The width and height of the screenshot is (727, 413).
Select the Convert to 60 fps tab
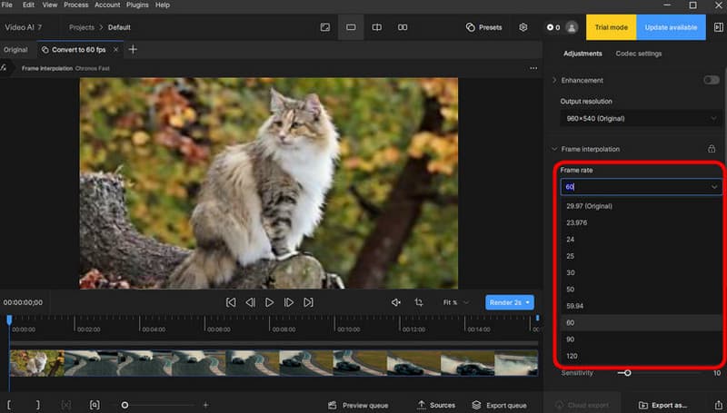pos(78,50)
